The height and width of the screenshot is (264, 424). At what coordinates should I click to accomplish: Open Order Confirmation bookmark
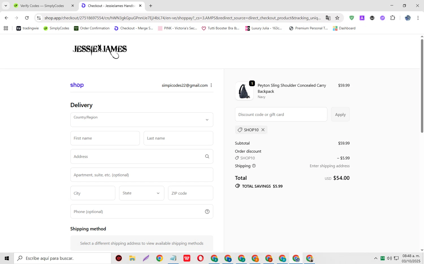pos(92,28)
